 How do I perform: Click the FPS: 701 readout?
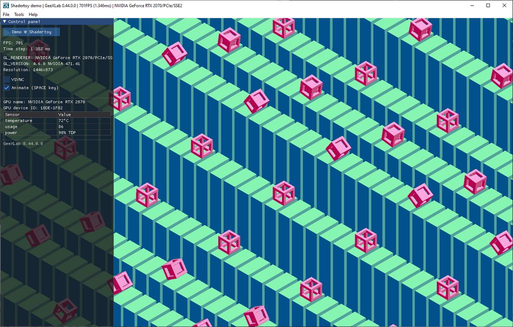pos(13,43)
